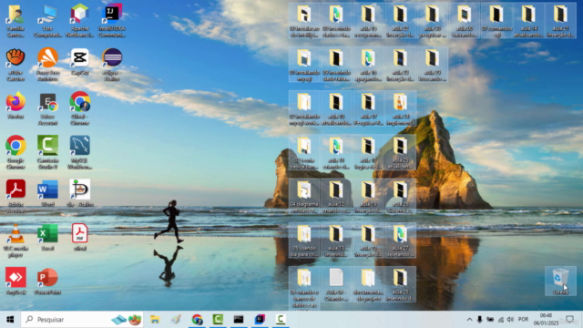Select the 'aula 11 criando' folder
The width and height of the screenshot is (583, 328).
336,152
